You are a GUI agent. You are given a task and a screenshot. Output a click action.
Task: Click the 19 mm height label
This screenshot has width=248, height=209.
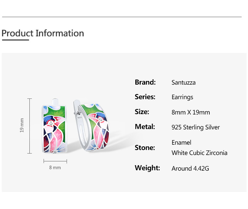coord(22,125)
